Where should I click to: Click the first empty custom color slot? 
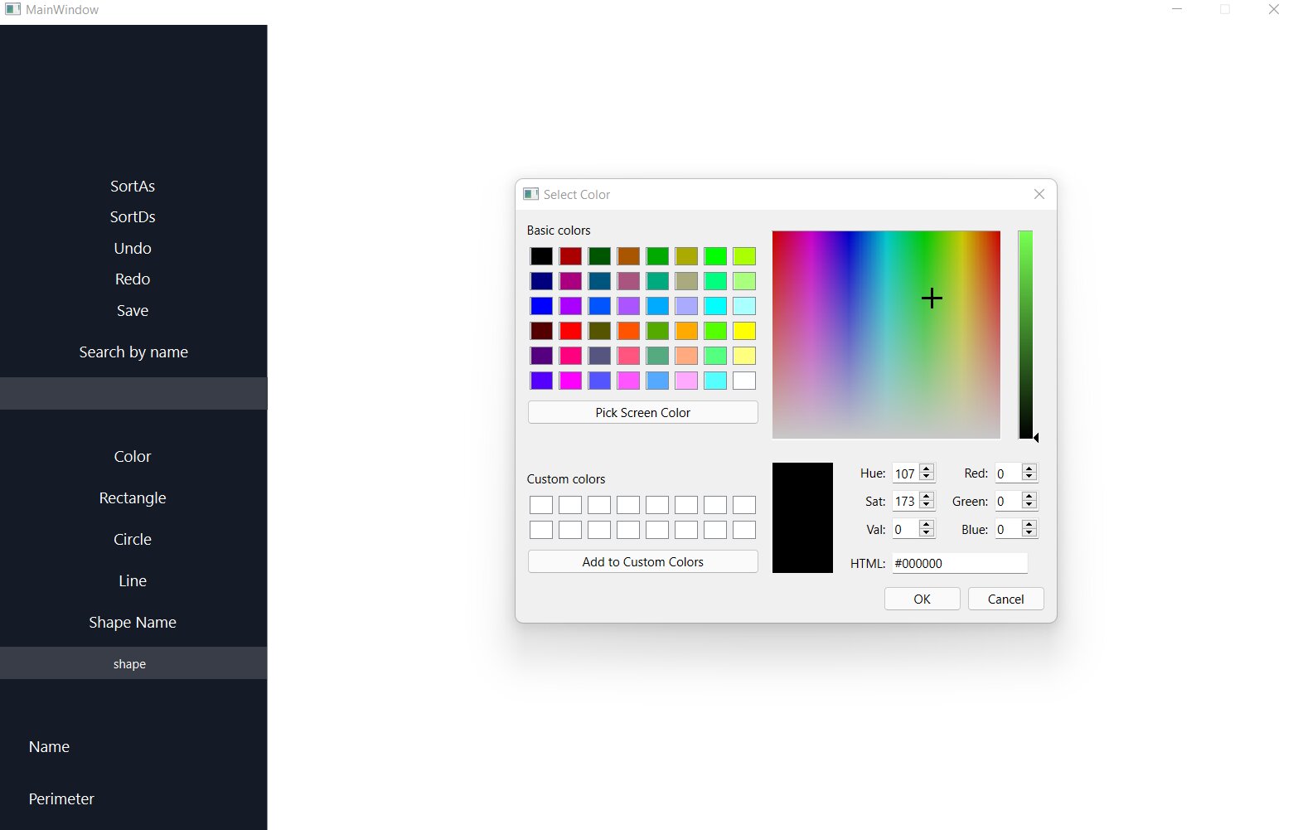tap(540, 504)
